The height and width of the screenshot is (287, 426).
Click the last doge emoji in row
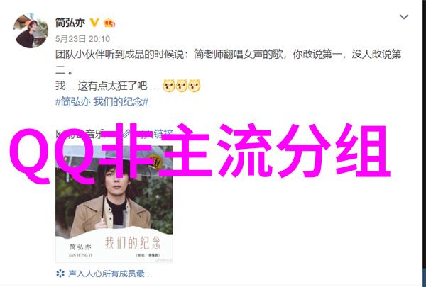(x=195, y=86)
